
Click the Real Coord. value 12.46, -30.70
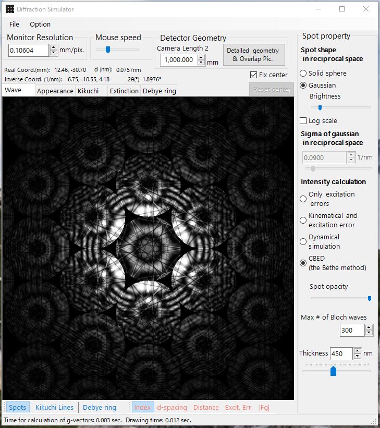70,70
